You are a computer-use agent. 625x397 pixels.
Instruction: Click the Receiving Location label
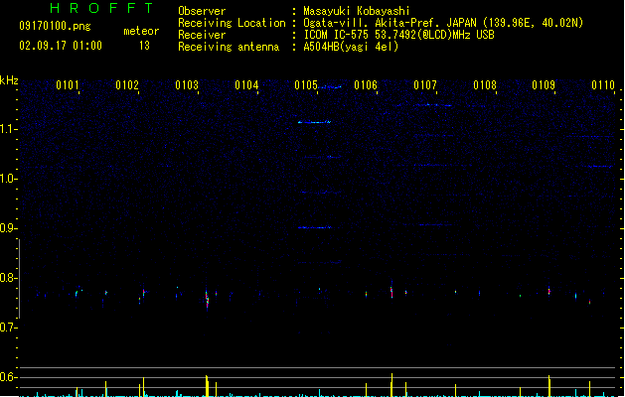point(232,23)
